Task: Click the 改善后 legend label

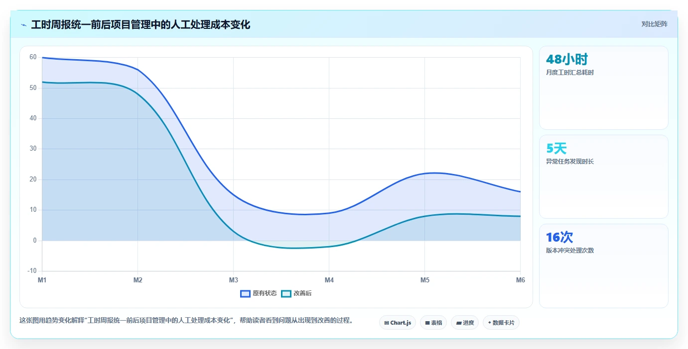Action: click(x=302, y=293)
